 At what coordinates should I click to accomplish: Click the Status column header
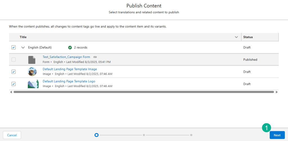pyautogui.click(x=248, y=37)
